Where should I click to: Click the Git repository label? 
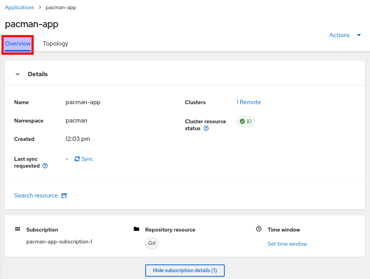click(x=152, y=243)
